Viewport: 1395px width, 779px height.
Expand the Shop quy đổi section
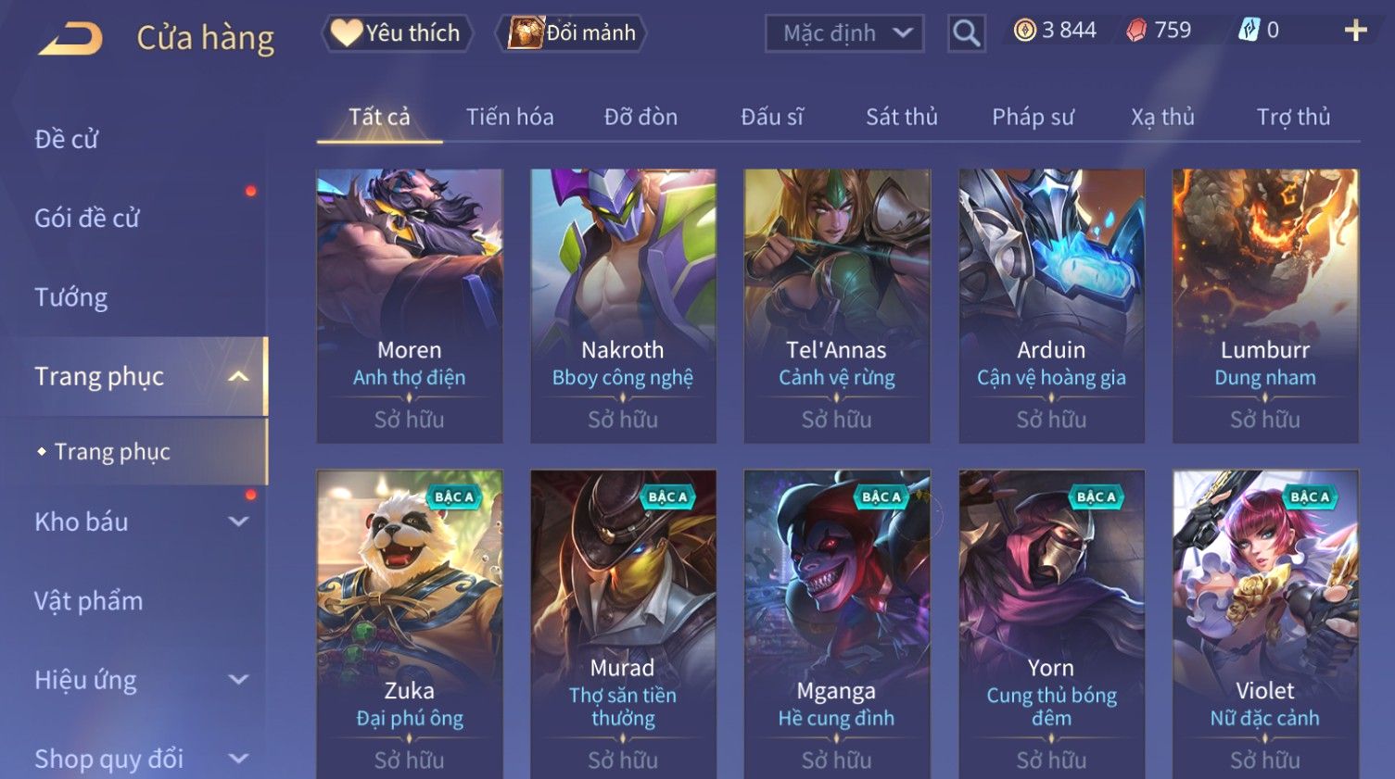coord(238,759)
